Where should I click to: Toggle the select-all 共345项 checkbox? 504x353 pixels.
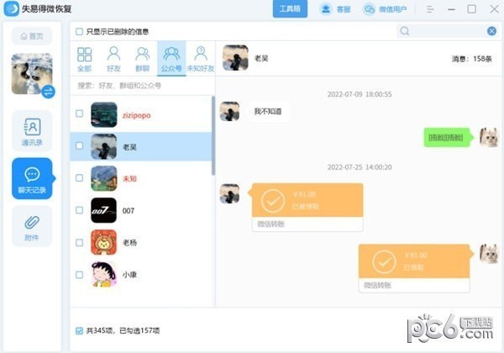point(79,330)
